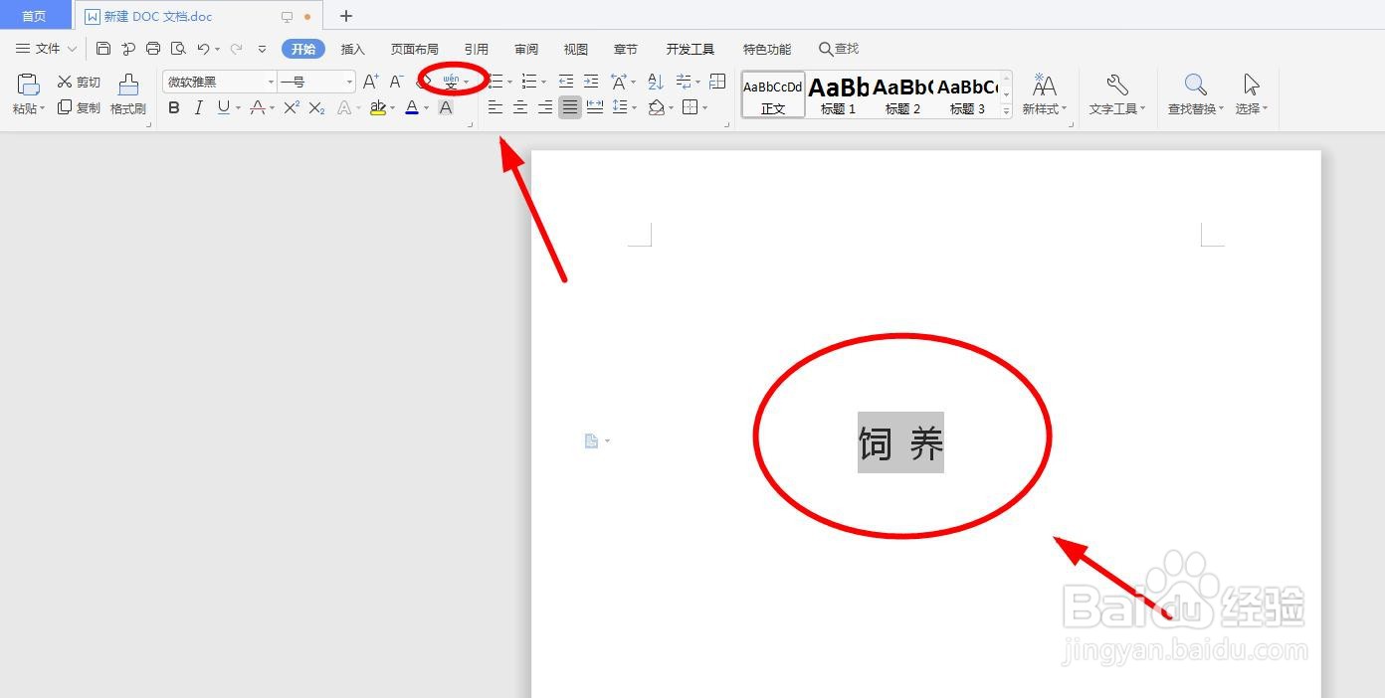Toggle bulleted list

pos(496,82)
